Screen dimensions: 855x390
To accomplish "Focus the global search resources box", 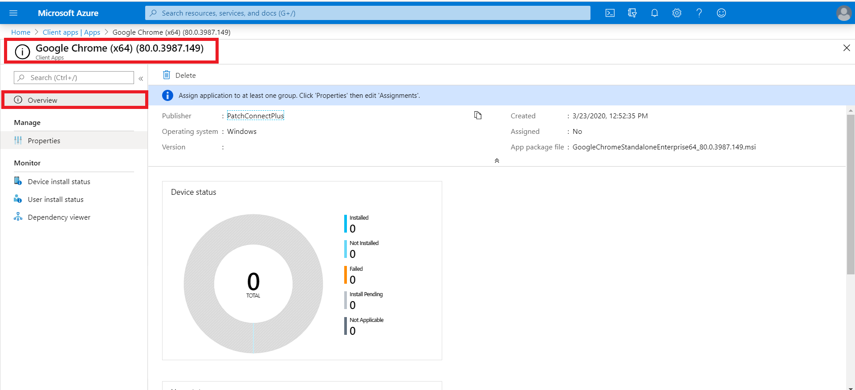I will 367,13.
